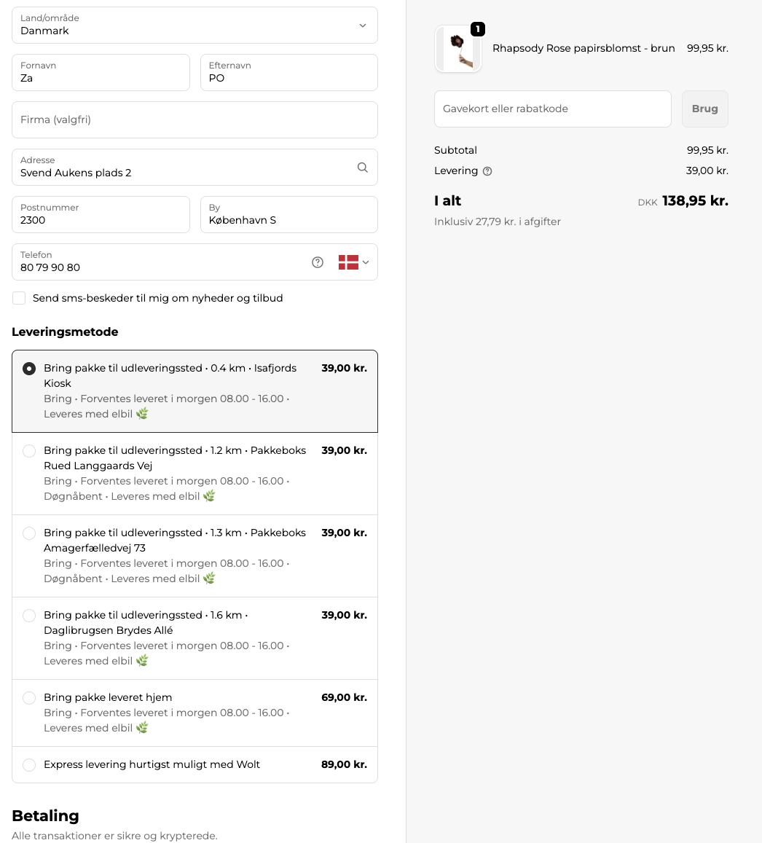The width and height of the screenshot is (762, 843).
Task: Click the phone field help icon
Action: 318,262
